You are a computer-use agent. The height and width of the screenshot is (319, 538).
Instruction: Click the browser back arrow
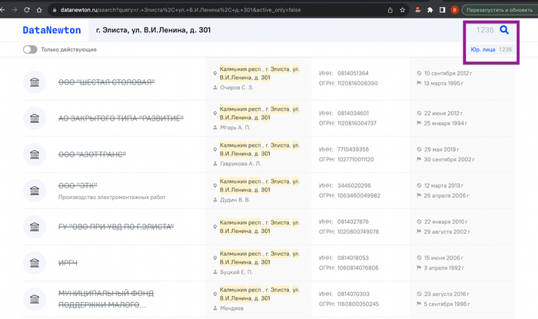pyautogui.click(x=2, y=10)
